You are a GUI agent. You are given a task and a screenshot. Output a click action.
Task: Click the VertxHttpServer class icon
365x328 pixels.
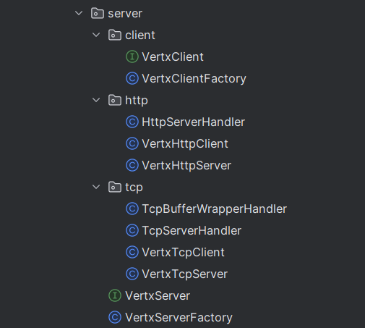[132, 165]
